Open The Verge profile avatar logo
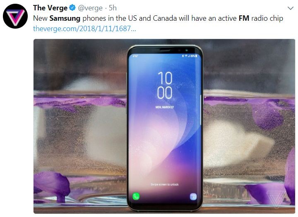 tap(15, 16)
